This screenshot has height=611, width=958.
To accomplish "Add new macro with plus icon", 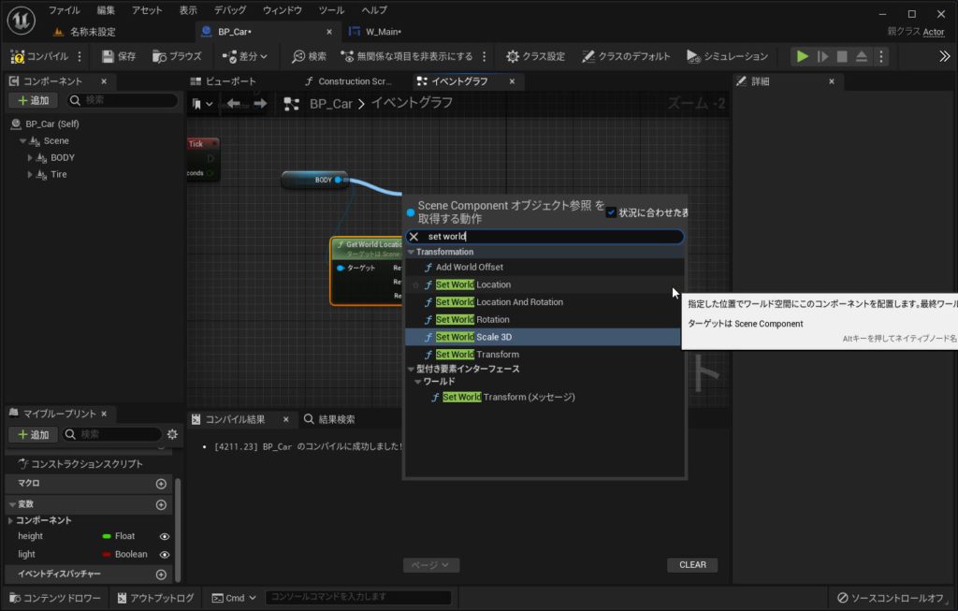I will (161, 484).
